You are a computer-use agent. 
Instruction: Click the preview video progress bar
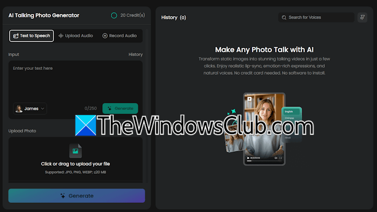click(x=264, y=161)
